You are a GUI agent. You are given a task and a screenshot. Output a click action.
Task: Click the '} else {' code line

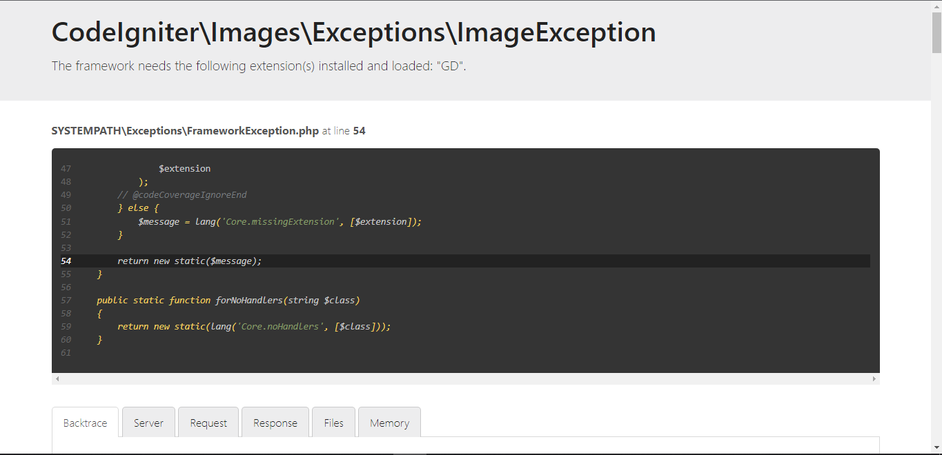(138, 208)
